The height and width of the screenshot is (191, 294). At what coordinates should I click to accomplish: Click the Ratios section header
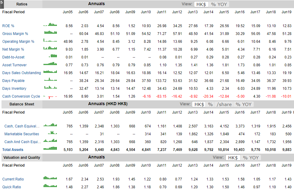click(x=22, y=4)
